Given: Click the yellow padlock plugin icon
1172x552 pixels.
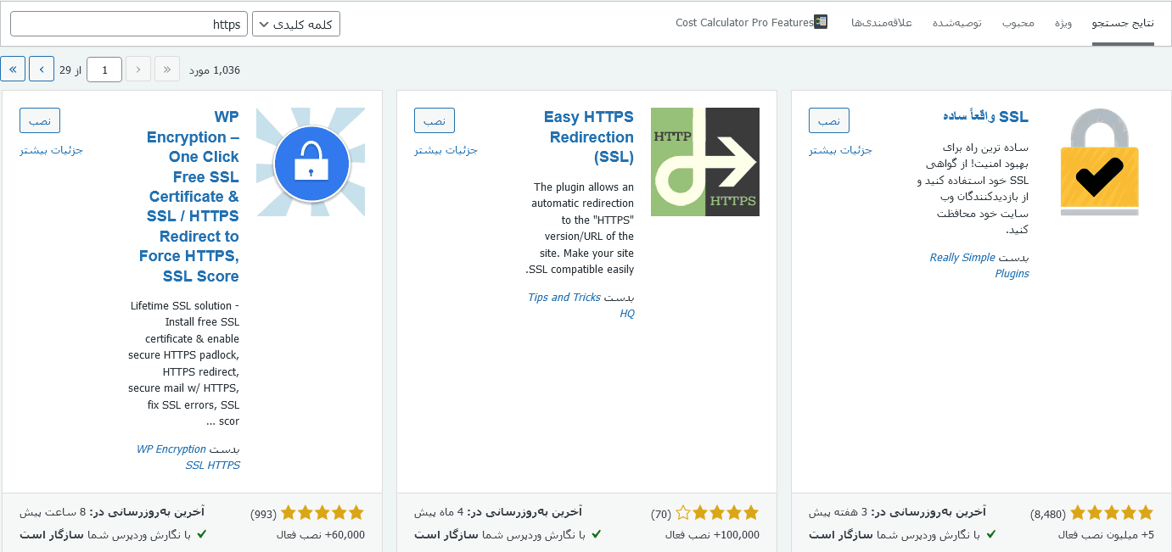Looking at the screenshot, I should (x=1100, y=162).
